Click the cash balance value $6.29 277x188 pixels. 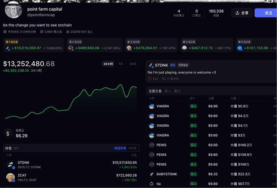tap(22, 136)
